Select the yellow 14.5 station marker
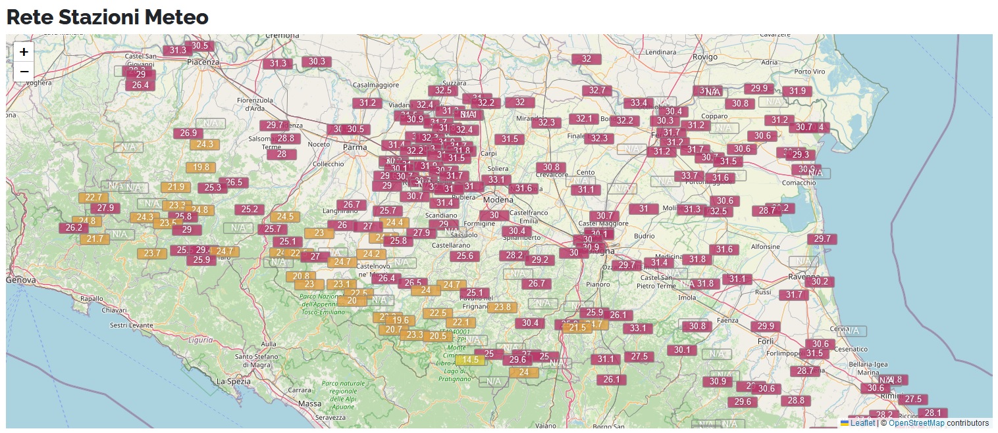Image resolution: width=998 pixels, height=433 pixels. 470,360
